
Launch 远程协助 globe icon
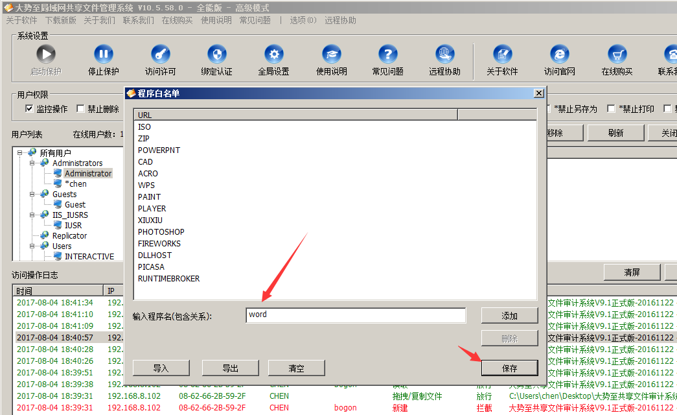(x=445, y=54)
